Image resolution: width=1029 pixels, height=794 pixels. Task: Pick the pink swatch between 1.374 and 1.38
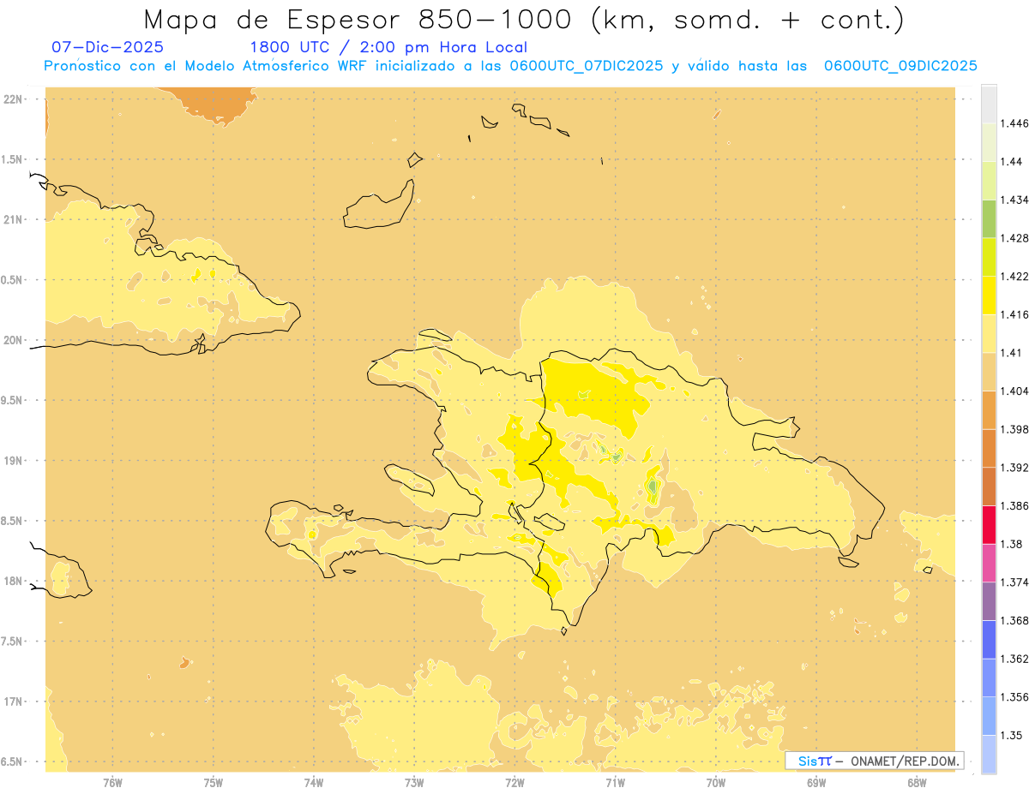(989, 563)
